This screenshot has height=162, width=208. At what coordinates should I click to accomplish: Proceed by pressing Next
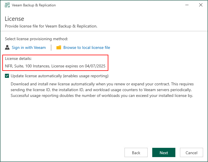click(164, 153)
